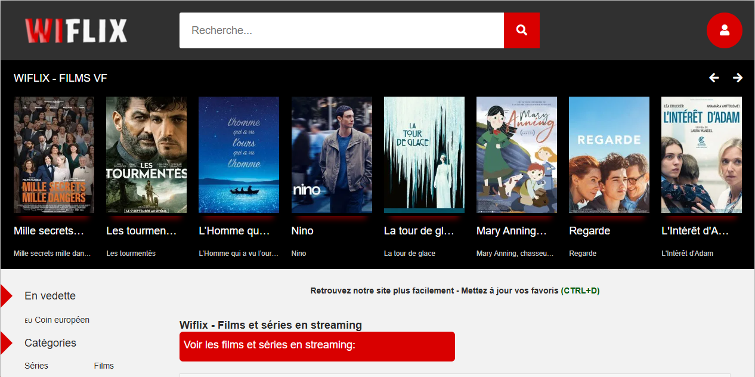Open the Séries category
This screenshot has height=377, width=755.
pyautogui.click(x=36, y=366)
